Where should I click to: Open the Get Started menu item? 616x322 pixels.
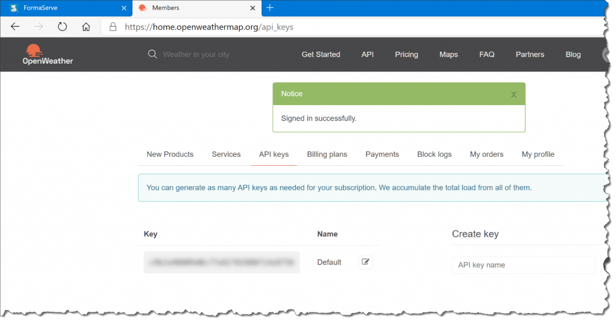click(x=321, y=54)
